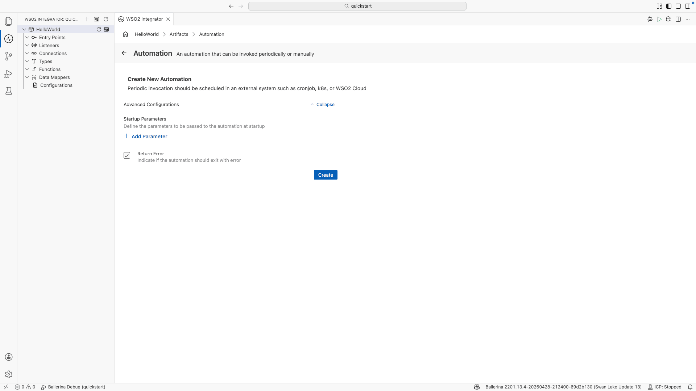Click Add Parameter link
This screenshot has height=391, width=696.
[145, 136]
